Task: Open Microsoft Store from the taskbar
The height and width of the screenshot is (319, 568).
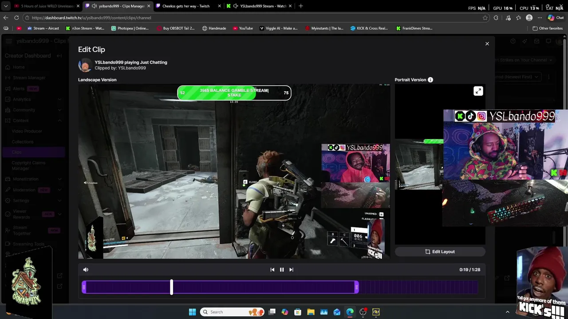Action: tap(298, 312)
